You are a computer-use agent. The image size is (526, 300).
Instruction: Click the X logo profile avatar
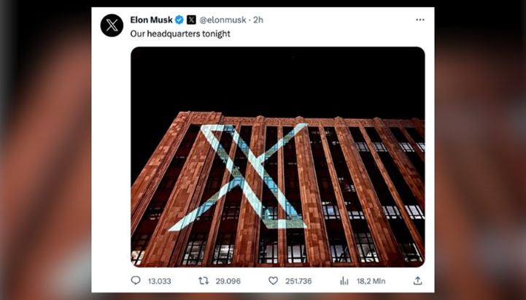point(112,26)
